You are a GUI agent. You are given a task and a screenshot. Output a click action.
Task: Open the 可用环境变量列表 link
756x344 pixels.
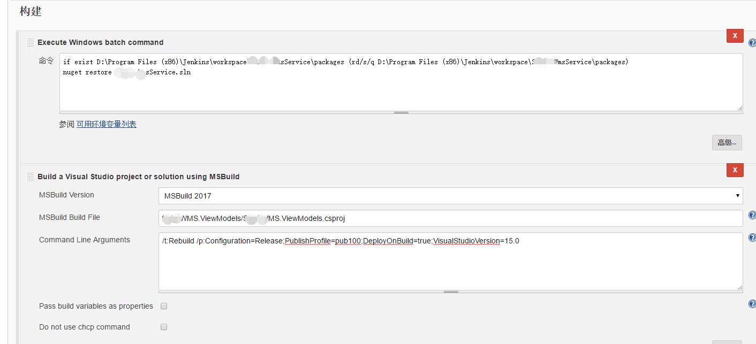(107, 124)
